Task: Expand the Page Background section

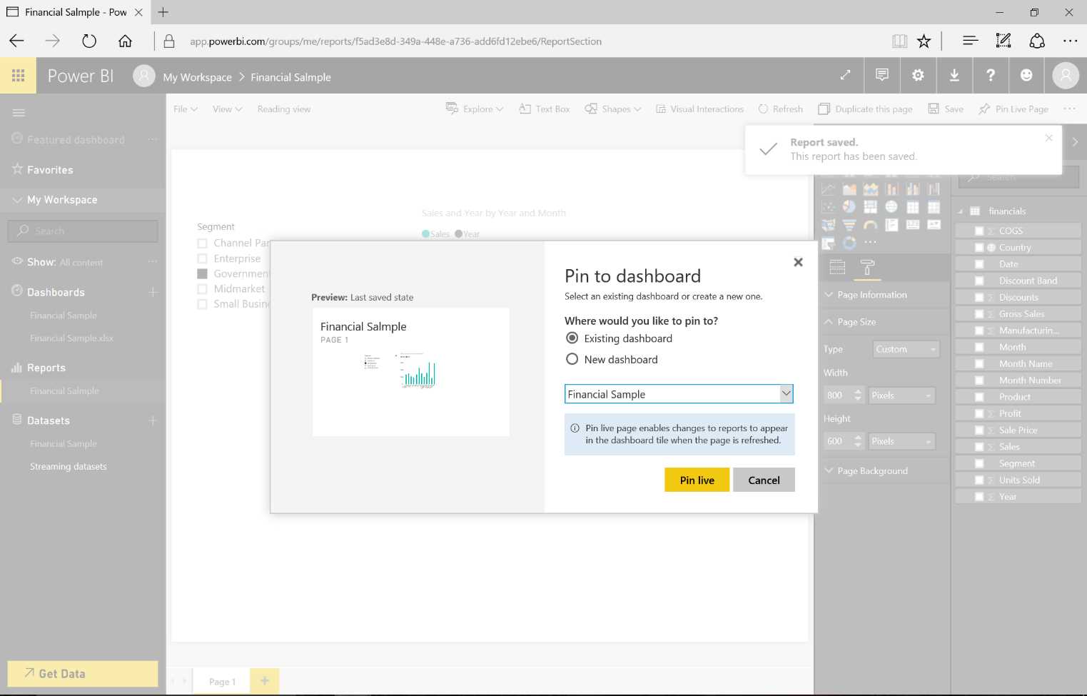Action: pos(866,470)
